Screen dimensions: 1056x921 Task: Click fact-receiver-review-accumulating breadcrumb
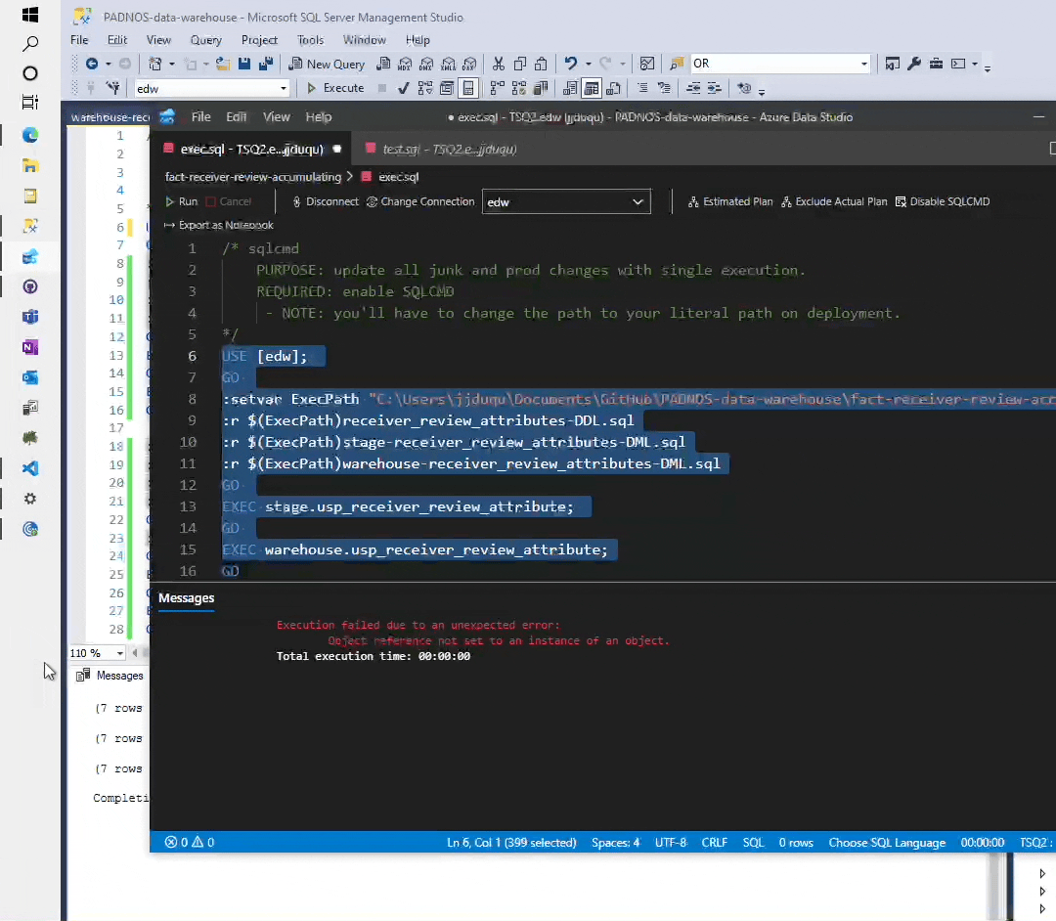point(253,177)
